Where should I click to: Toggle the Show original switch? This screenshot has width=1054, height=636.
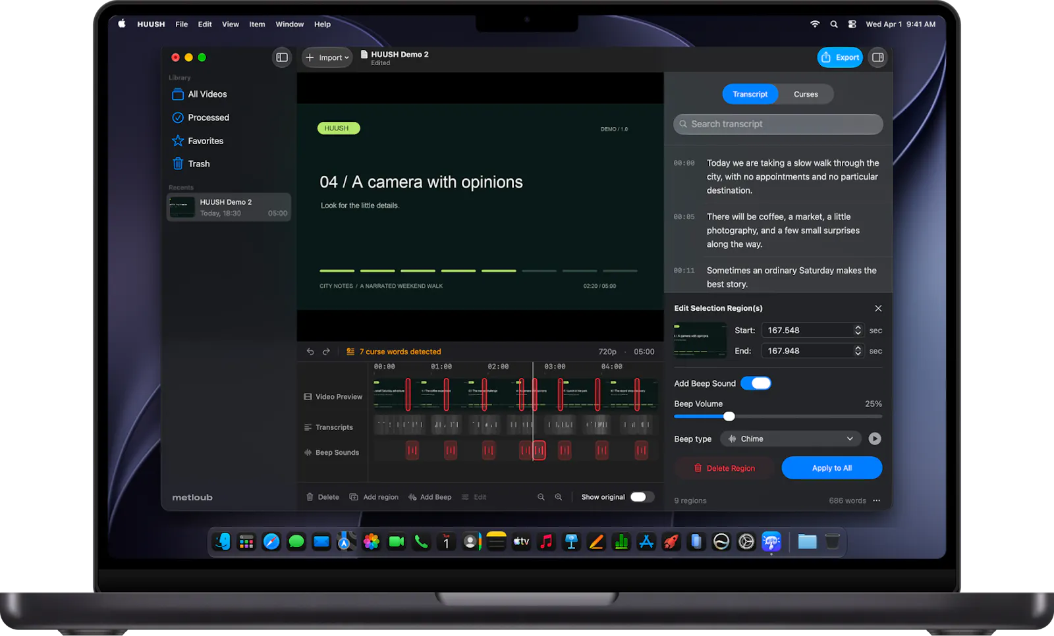(x=642, y=497)
